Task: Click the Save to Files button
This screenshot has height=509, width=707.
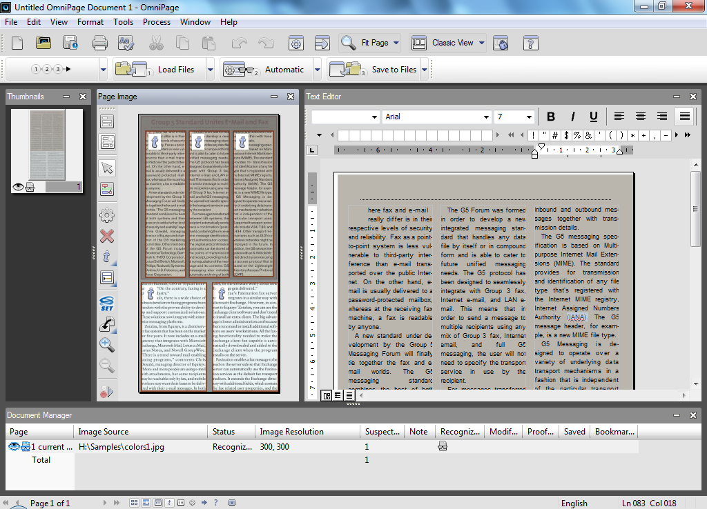Action: point(374,70)
